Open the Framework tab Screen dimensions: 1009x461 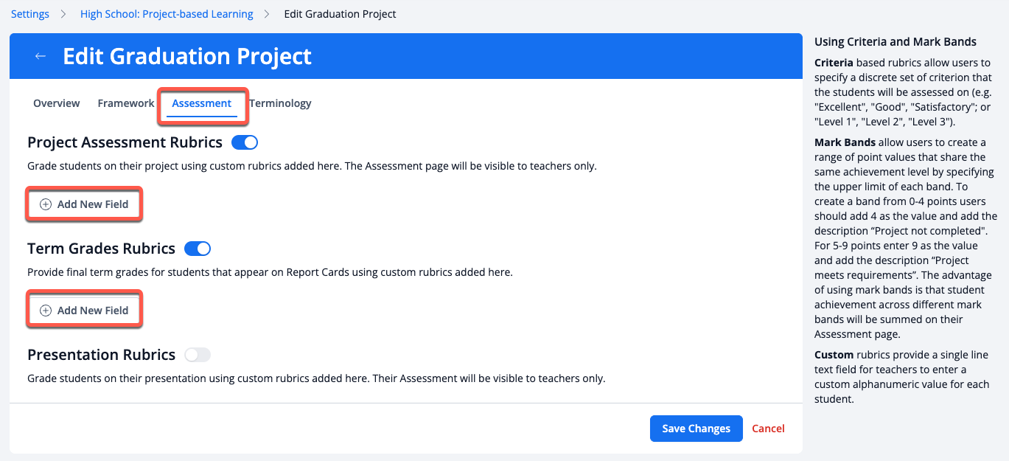pyautogui.click(x=126, y=103)
